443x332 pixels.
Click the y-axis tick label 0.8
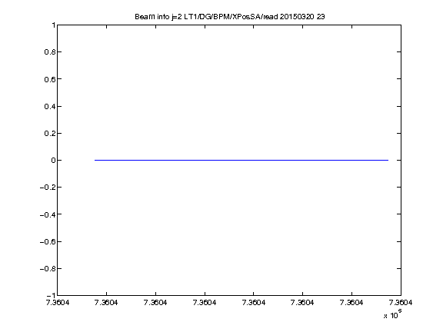49,52
